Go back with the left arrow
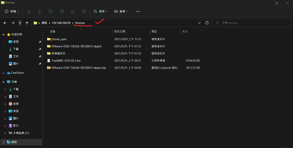 click(5, 23)
